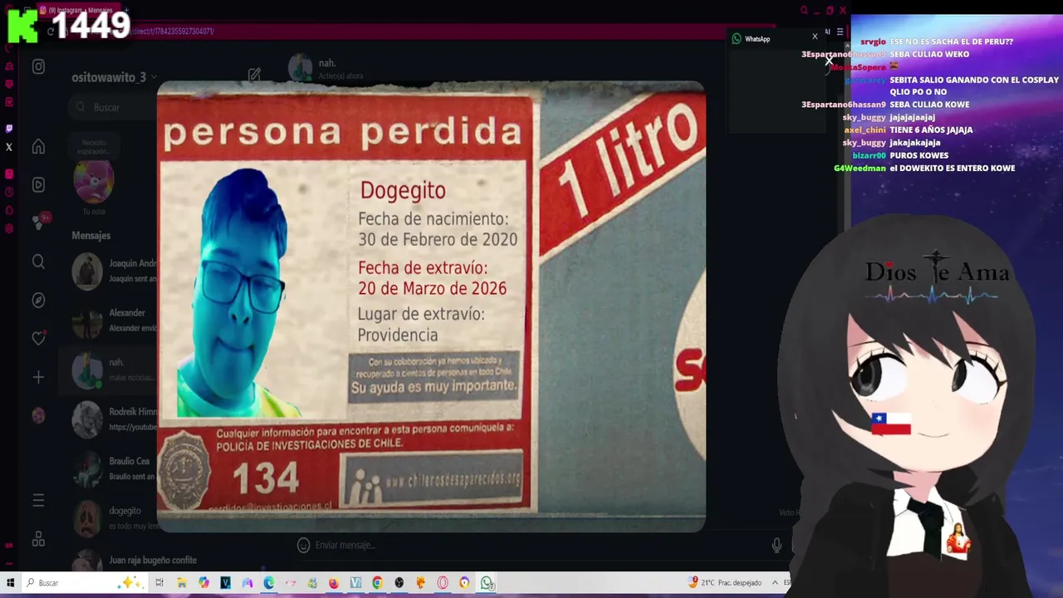The height and width of the screenshot is (598, 1063).
Task: Open Notifications heart icon
Action: 38,338
